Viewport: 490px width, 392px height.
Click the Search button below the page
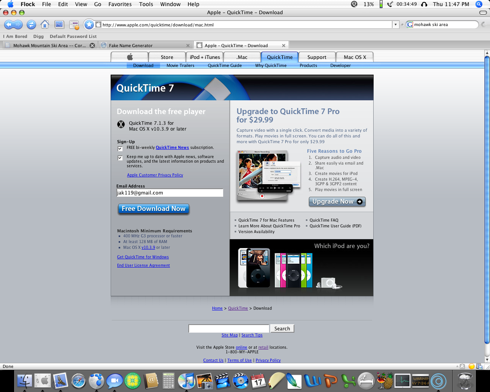coord(282,328)
